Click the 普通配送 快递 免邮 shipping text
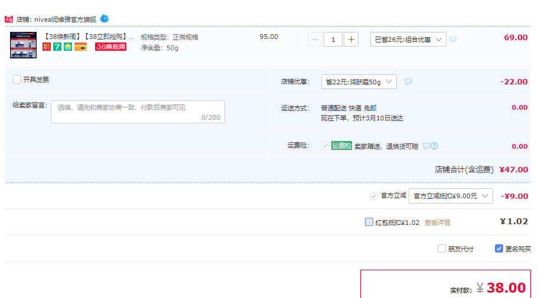538x298 pixels. click(348, 108)
